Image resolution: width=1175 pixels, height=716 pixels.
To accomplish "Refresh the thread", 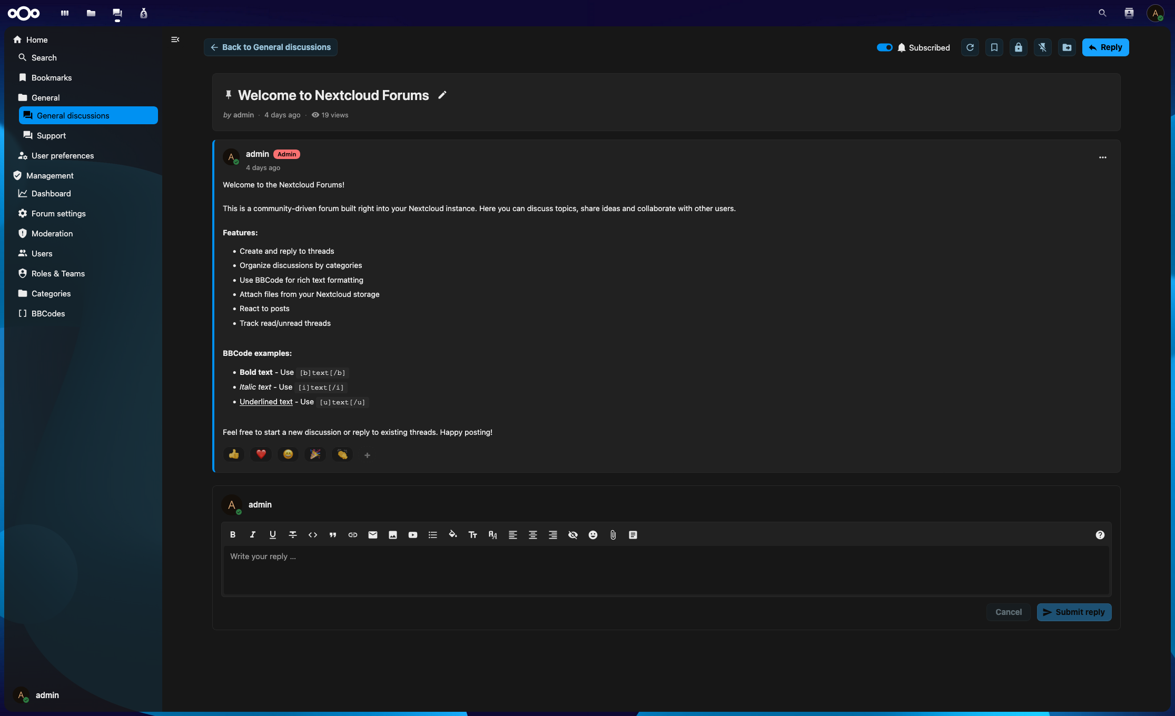I will point(970,47).
